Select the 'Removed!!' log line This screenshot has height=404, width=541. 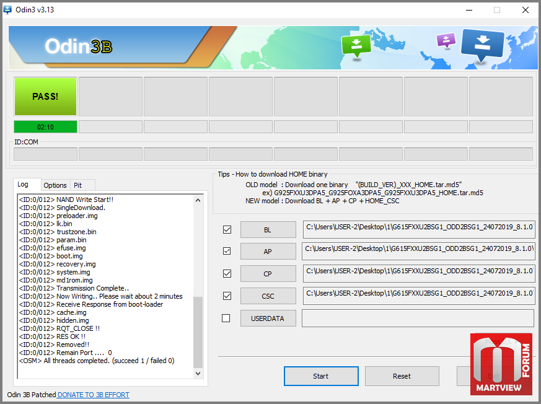click(x=54, y=345)
